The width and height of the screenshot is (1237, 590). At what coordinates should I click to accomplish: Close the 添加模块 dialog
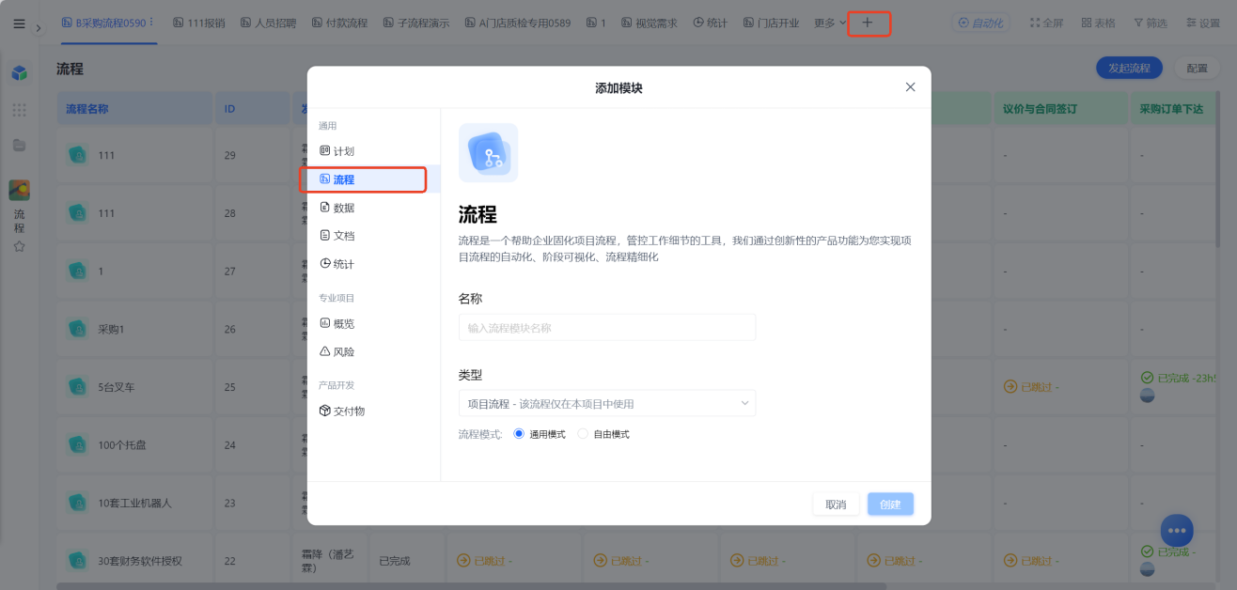click(910, 87)
